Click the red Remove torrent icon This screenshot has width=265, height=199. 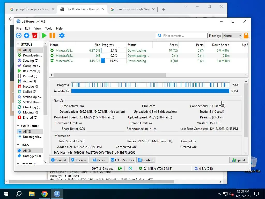[x=35, y=35]
